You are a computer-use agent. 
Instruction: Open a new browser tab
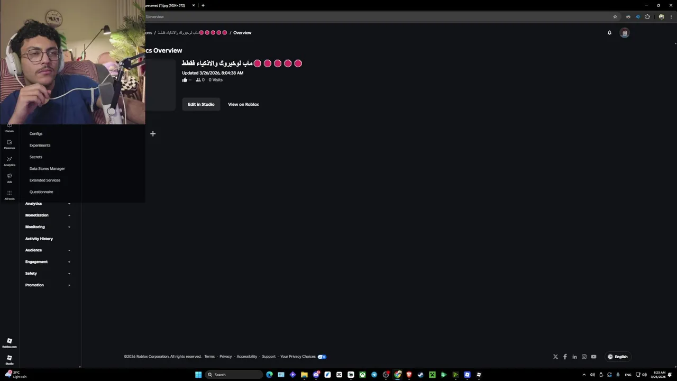pyautogui.click(x=203, y=5)
